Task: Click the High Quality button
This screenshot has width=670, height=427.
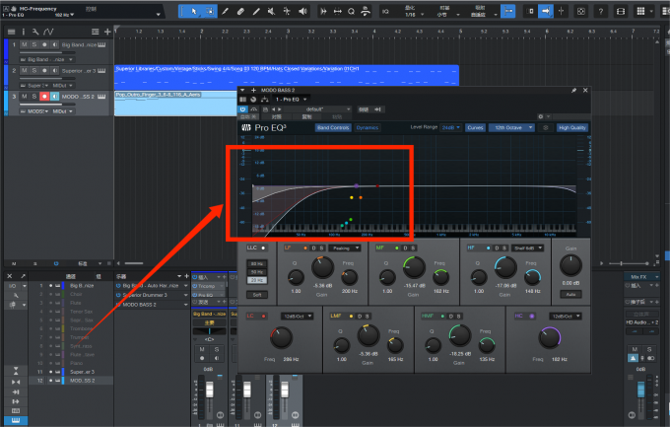Action: pos(571,127)
